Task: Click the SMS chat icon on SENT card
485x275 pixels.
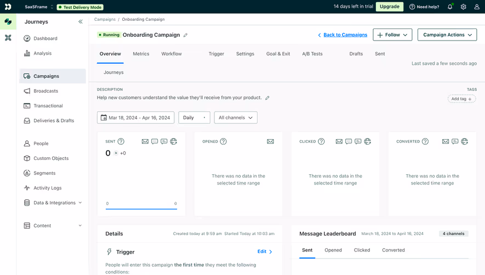Action: (x=155, y=141)
